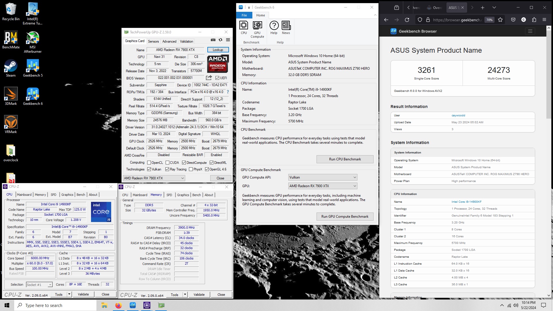Toggle CUDA checkbox in GPU-Z
The image size is (553, 311).
coord(167,163)
